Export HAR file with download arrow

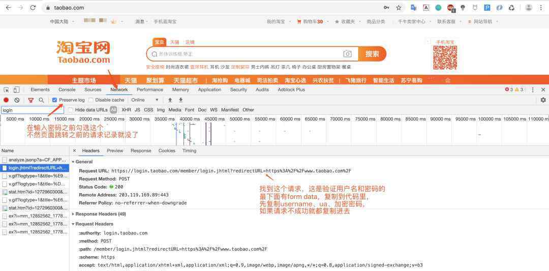180,100
